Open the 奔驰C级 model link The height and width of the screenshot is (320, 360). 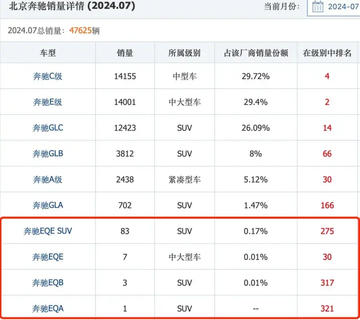pyautogui.click(x=48, y=76)
